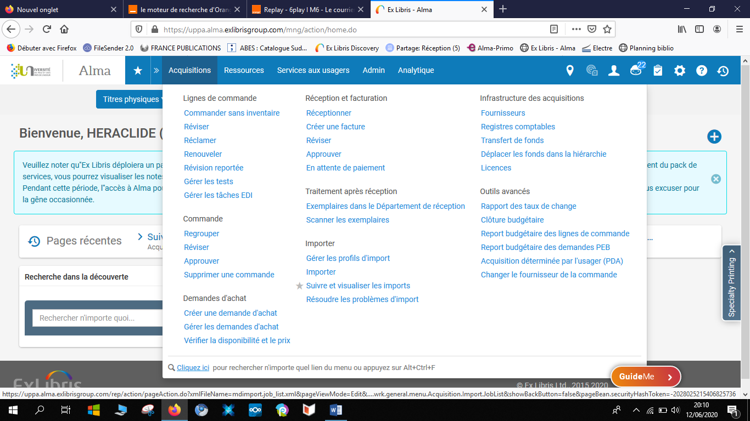The width and height of the screenshot is (750, 421).
Task: Close the blue notification banner
Action: [715, 179]
